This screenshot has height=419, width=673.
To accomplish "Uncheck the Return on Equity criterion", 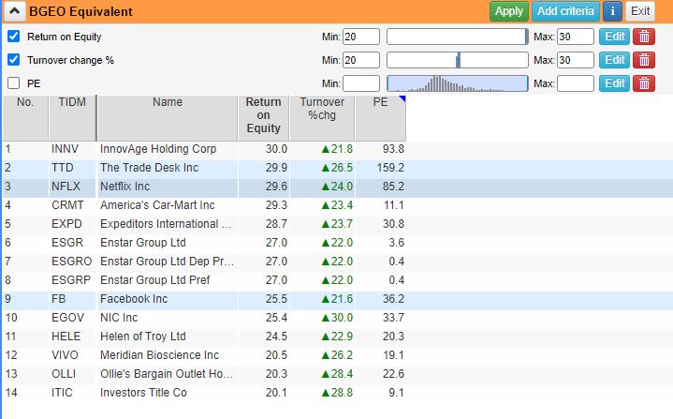I will click(14, 37).
